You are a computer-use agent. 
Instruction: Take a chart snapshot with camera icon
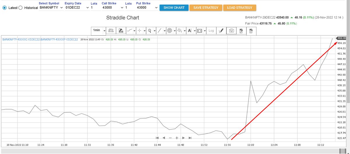point(231,30)
